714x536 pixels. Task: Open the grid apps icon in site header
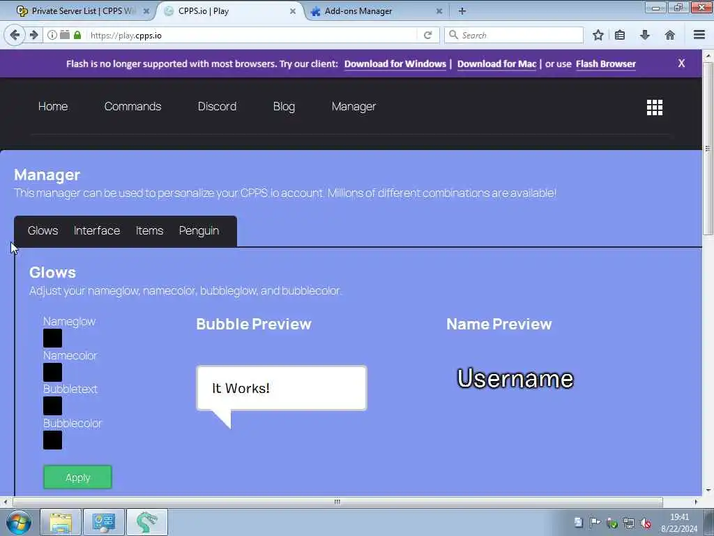tap(654, 107)
